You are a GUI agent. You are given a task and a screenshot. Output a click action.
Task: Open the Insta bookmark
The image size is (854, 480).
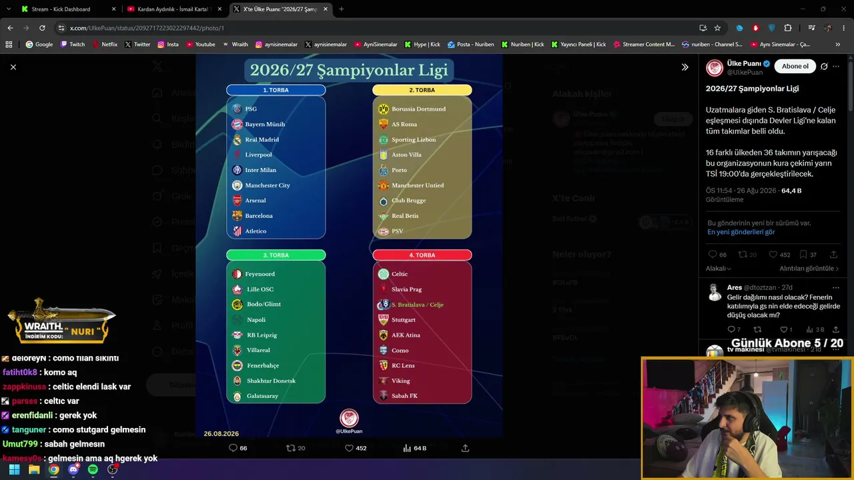168,45
